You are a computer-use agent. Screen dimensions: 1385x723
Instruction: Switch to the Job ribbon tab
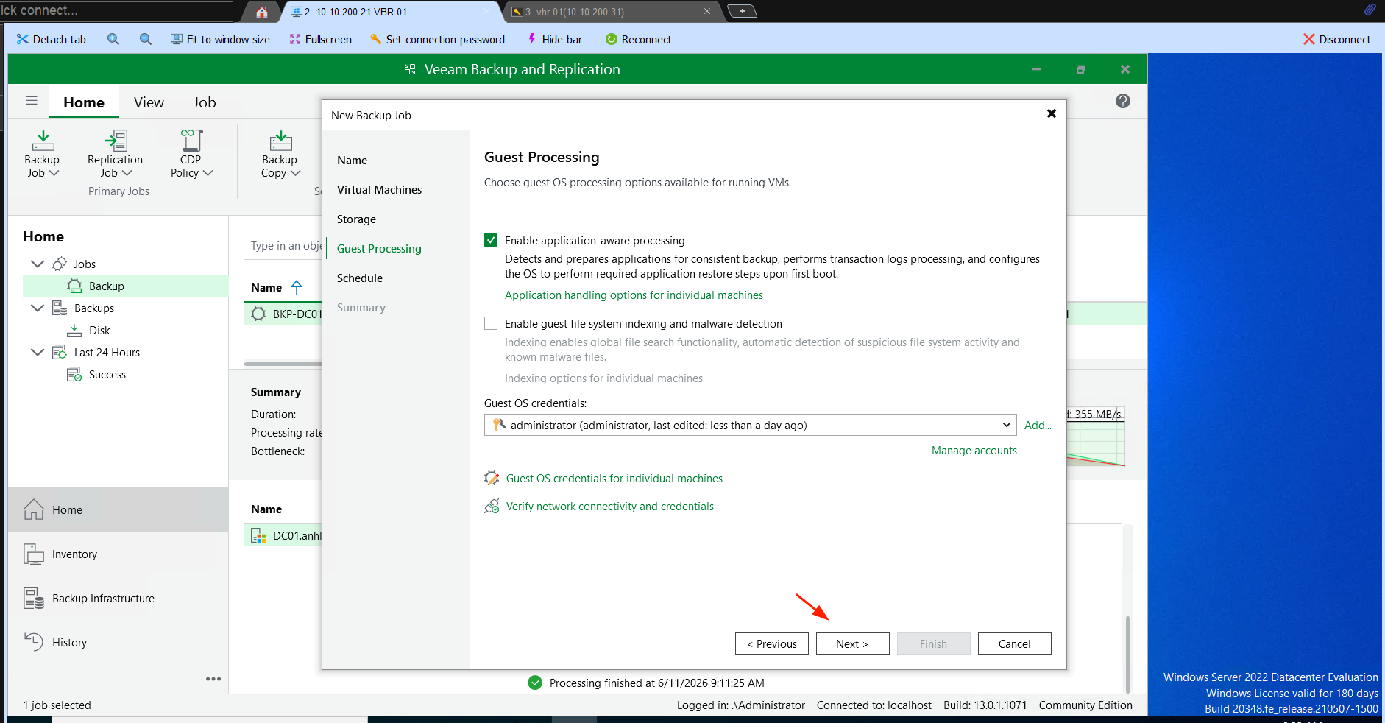tap(205, 102)
